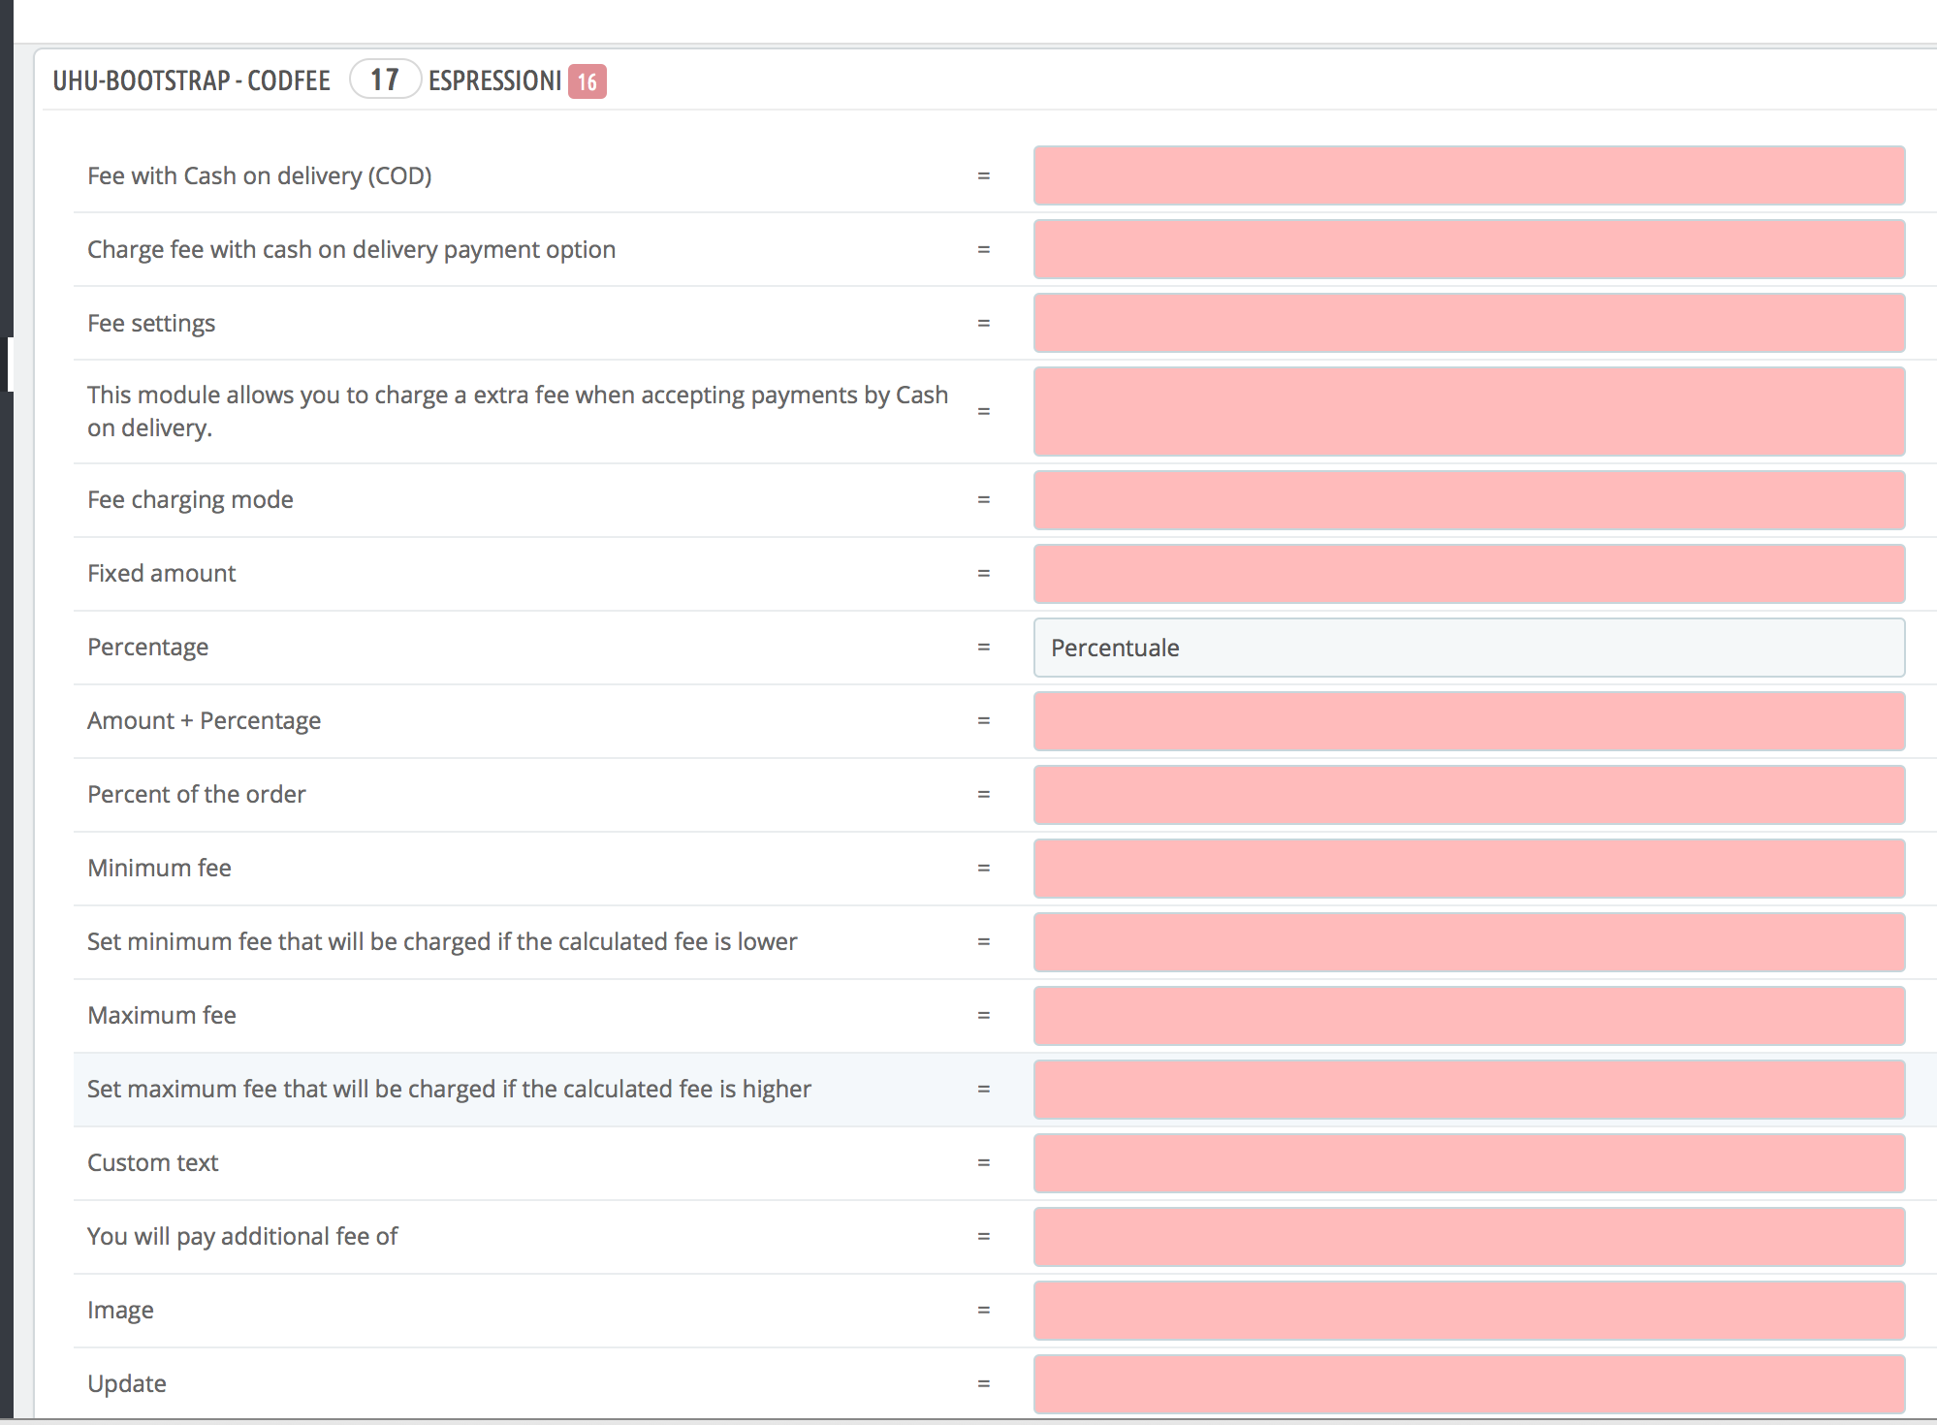This screenshot has width=1937, height=1425.
Task: Select the 'Fee charging mode' translation field
Action: [x=1468, y=500]
